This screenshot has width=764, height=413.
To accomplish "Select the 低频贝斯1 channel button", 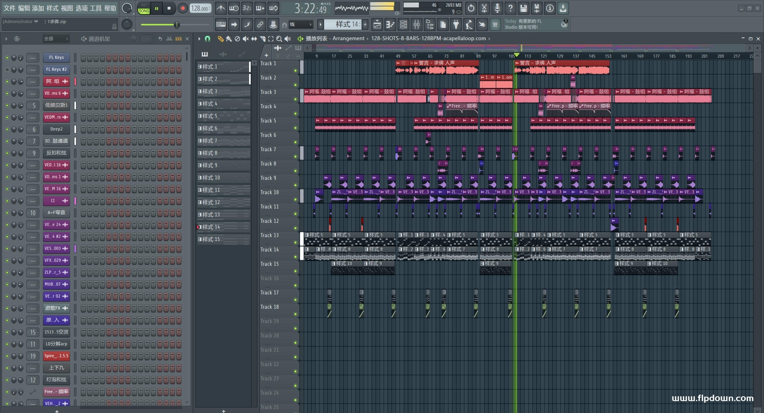I will coord(56,105).
